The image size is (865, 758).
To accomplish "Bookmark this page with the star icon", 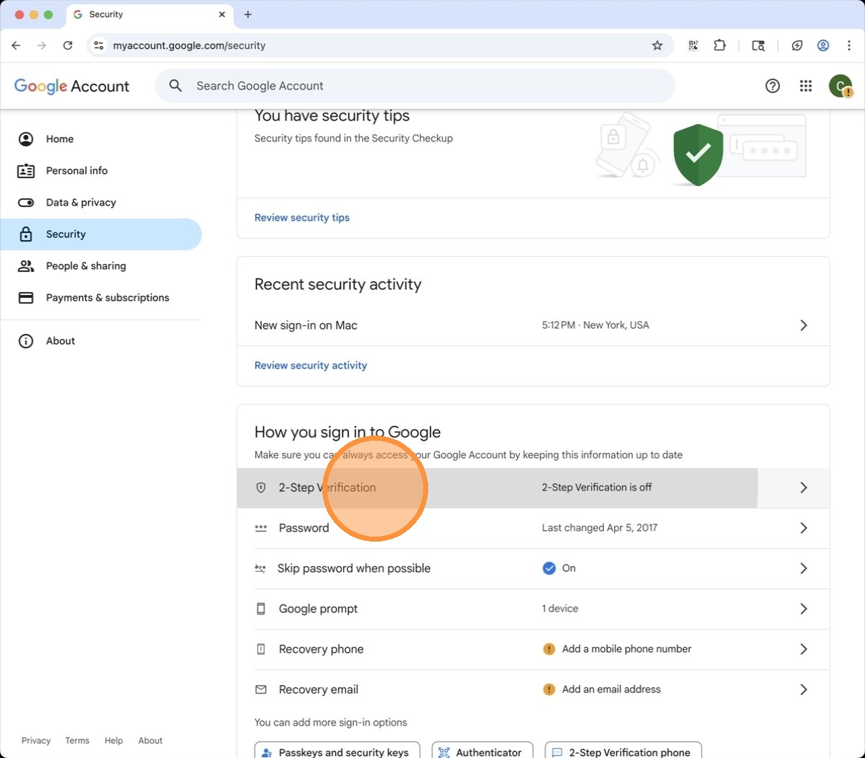I will [657, 45].
